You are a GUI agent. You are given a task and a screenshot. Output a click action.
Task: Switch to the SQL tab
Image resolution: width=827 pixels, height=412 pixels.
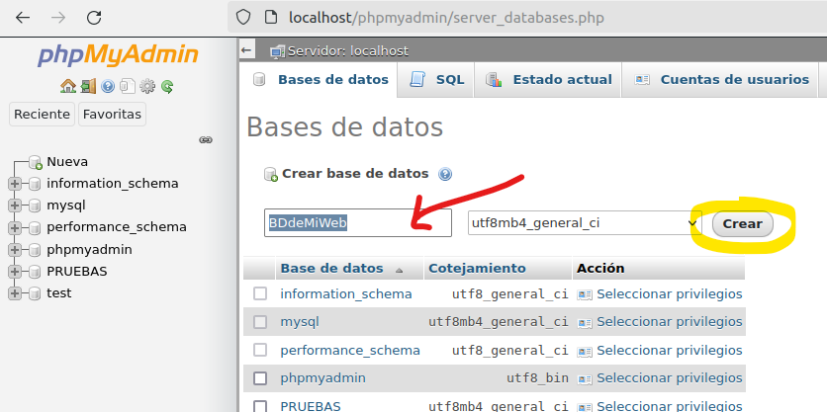[437, 80]
